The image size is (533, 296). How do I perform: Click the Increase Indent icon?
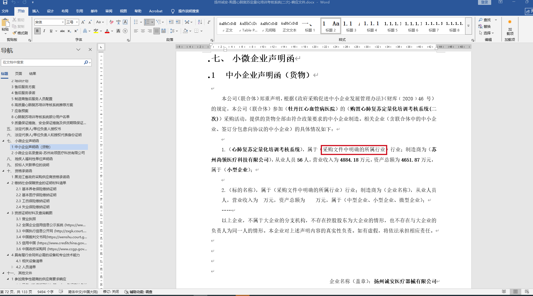(x=178, y=22)
